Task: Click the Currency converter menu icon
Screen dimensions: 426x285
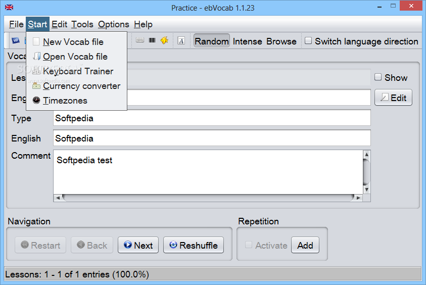Action: click(x=36, y=86)
